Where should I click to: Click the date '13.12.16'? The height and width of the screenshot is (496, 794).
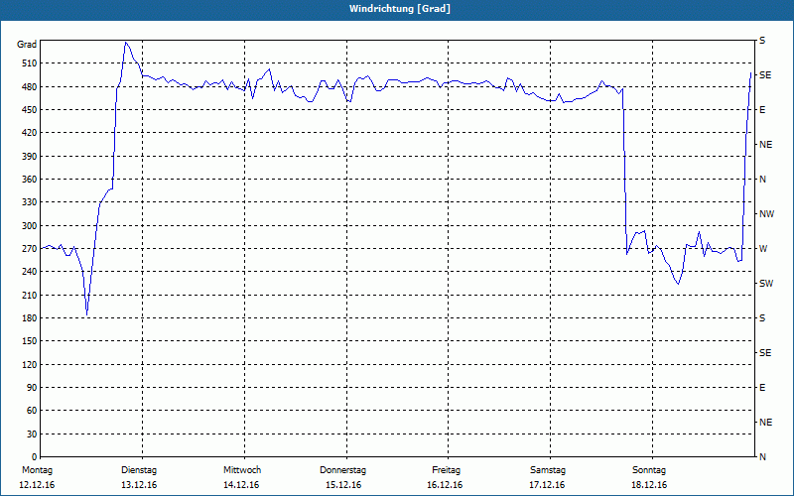(x=139, y=485)
